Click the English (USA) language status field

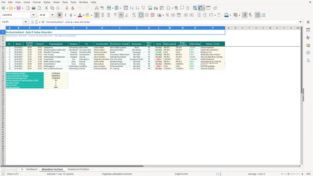tap(182, 174)
